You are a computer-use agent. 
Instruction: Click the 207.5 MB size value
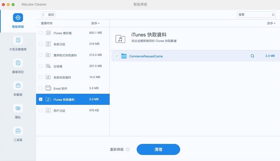coord(96,66)
